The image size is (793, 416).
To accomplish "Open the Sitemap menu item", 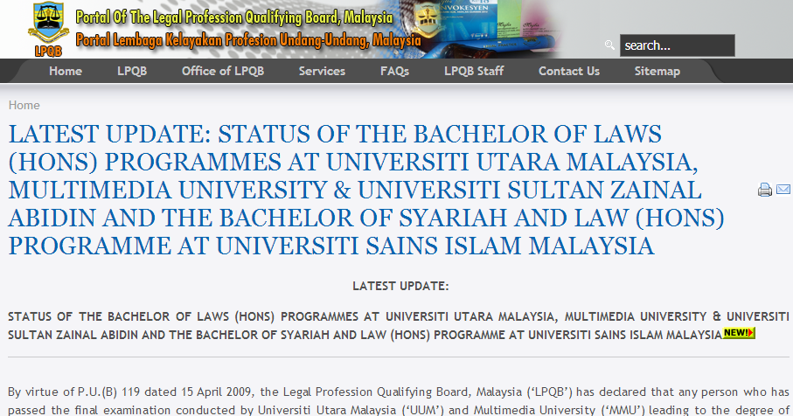I will 657,72.
